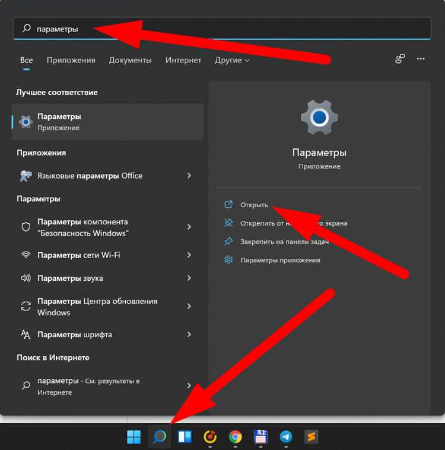Click the magnifier icon in web search result
The height and width of the screenshot is (450, 445).
26,385
